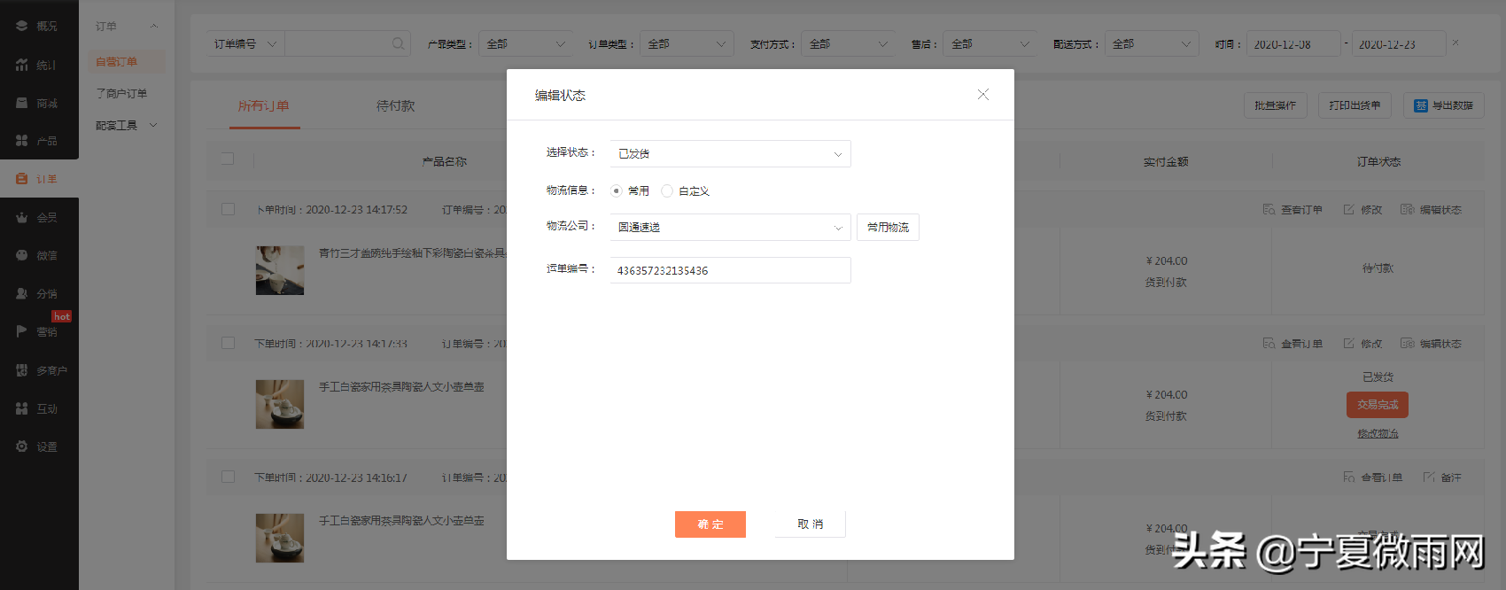Open the 订单类型 filter dropdown

click(x=687, y=43)
